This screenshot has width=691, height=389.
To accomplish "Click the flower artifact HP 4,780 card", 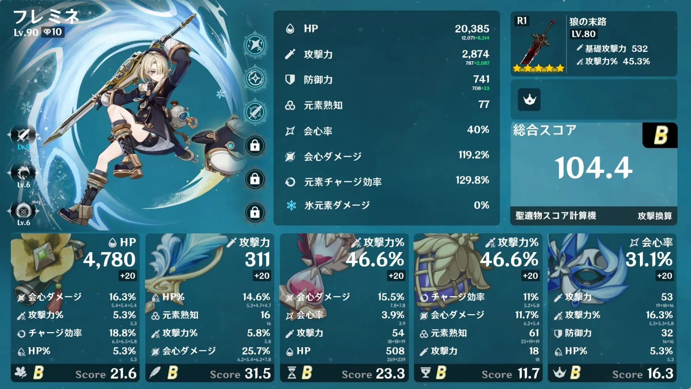I will pos(75,307).
